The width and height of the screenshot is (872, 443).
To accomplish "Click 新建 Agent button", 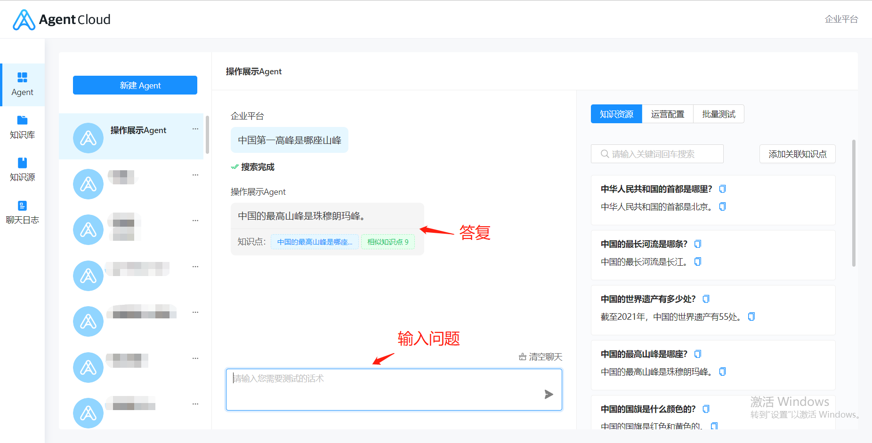I will 135,85.
